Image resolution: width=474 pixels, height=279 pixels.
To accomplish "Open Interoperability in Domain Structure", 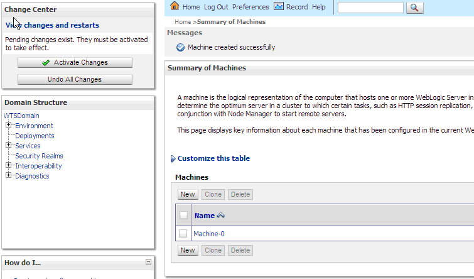I will [38, 166].
